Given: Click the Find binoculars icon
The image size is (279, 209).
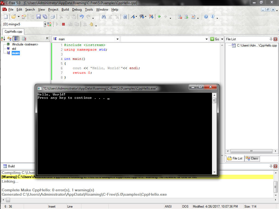Looking at the screenshot, I should point(104,17).
